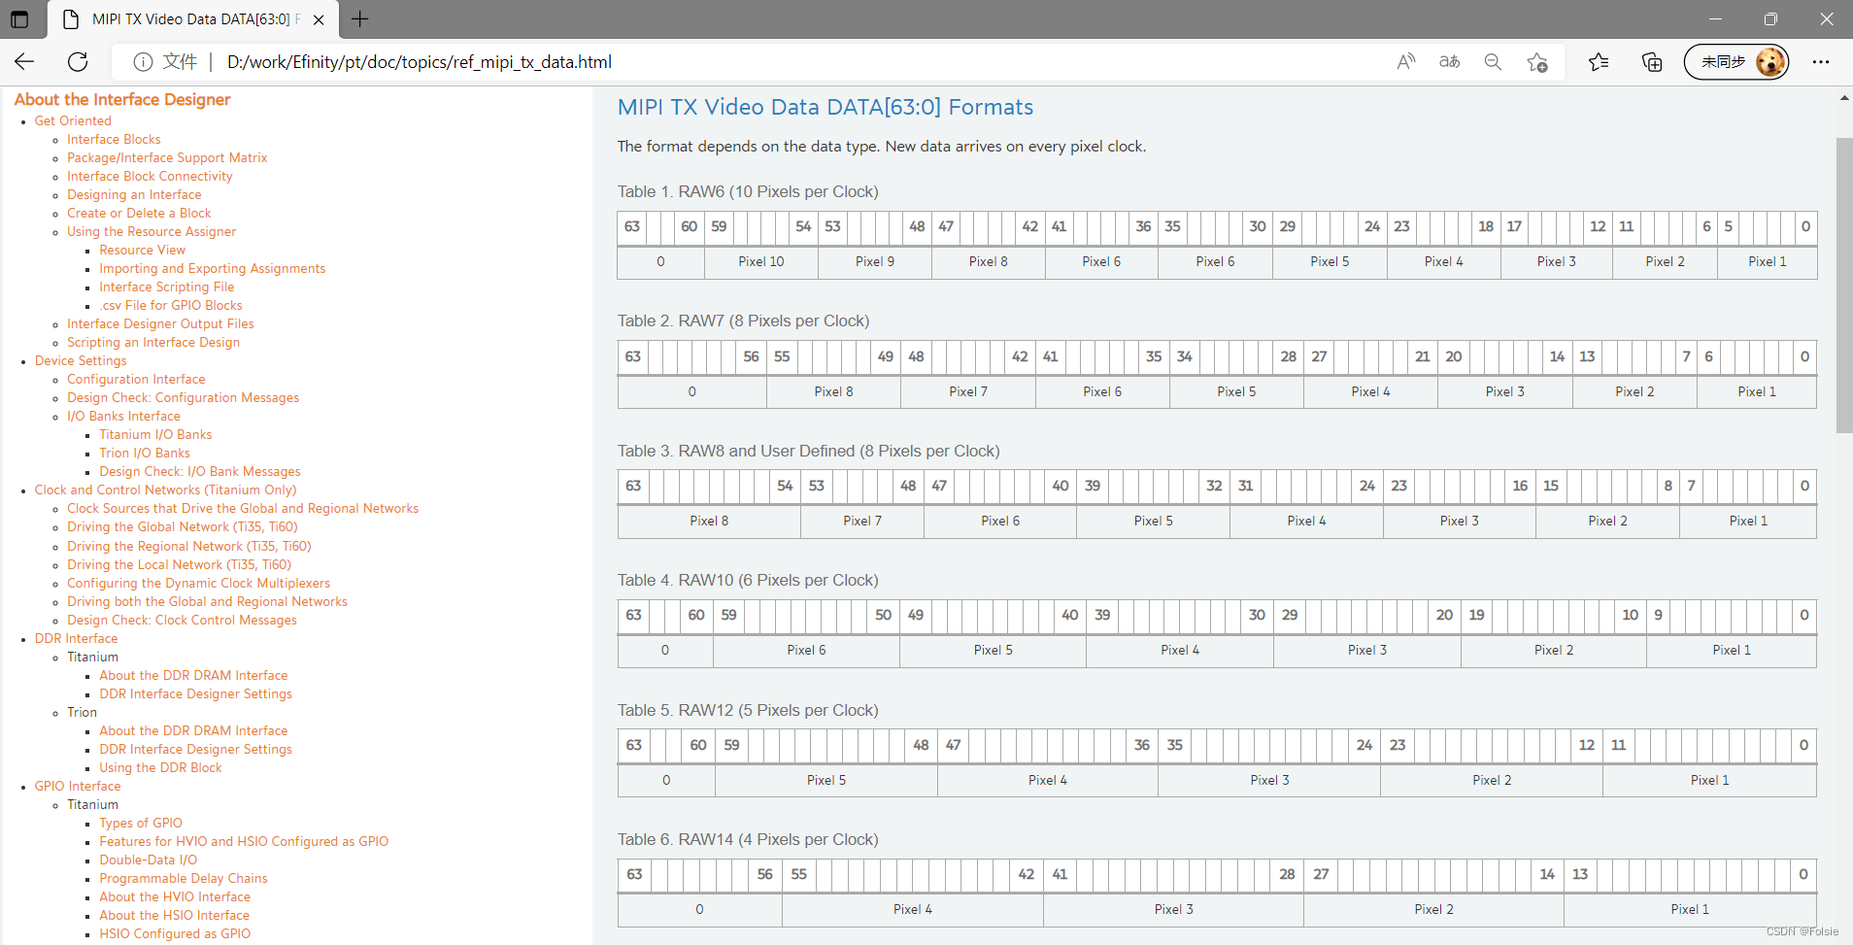The image size is (1853, 945).
Task: Open the profile sync button
Action: coord(1736,62)
